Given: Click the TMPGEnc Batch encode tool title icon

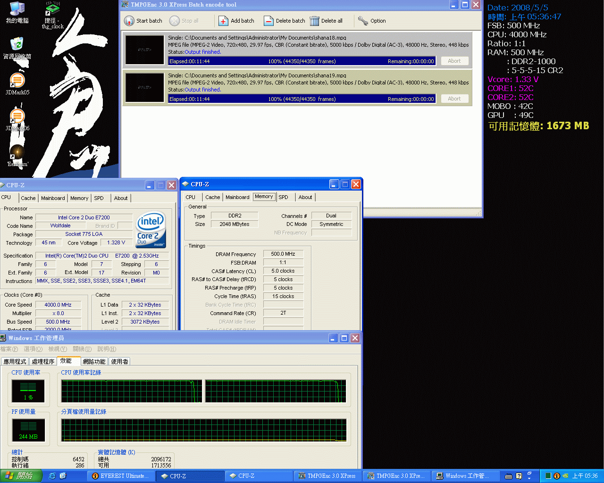Looking at the screenshot, I should 125,5.
